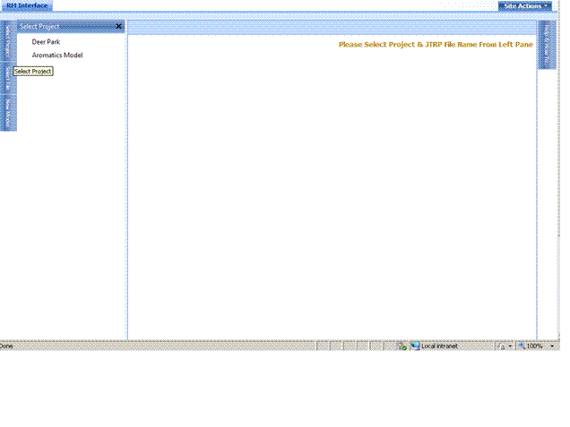
Task: Close the Select Project panel
Action: (x=118, y=26)
